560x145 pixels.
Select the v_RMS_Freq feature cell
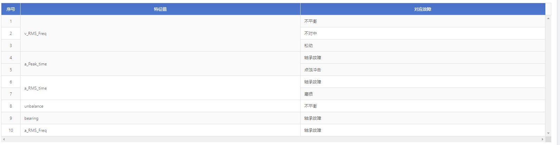click(x=160, y=33)
